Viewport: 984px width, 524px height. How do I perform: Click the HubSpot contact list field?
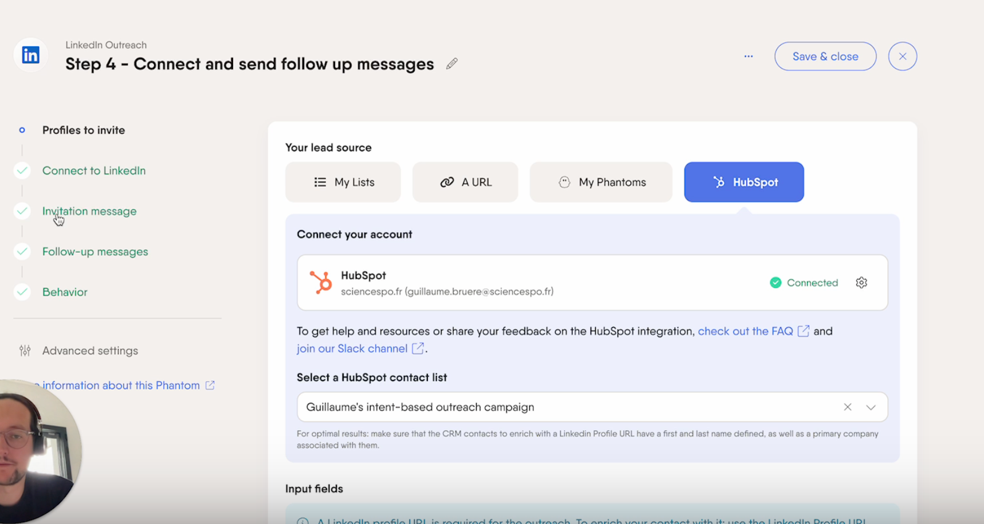592,407
